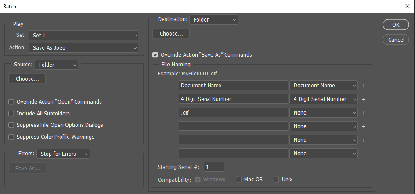This screenshot has width=415, height=194.
Task: Open the Set dropdown showing Set 1
Action: click(x=83, y=36)
